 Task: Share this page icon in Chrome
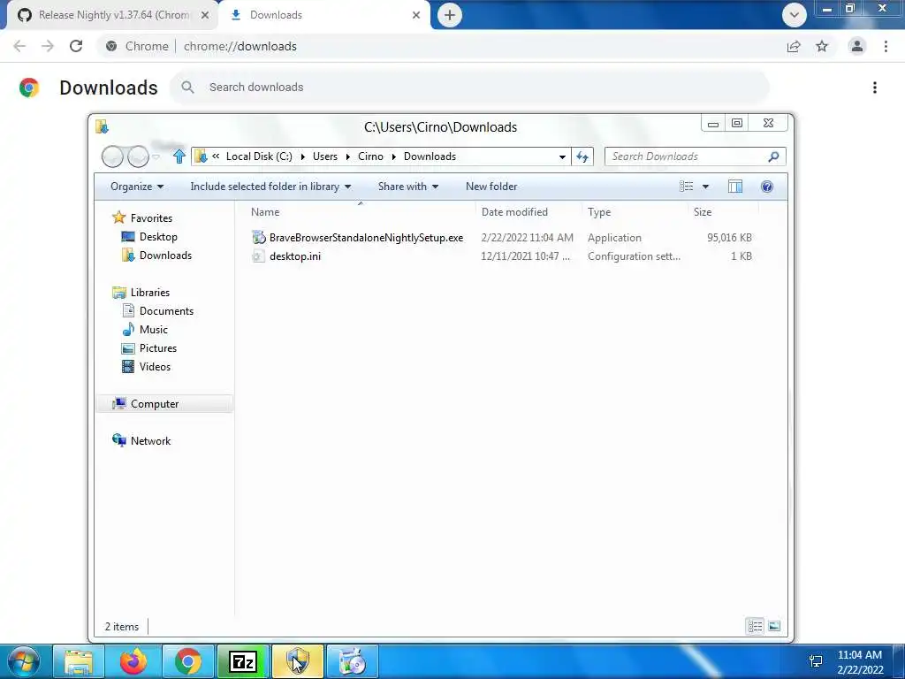point(794,46)
